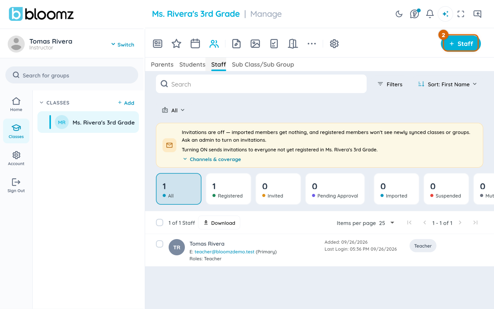Click Tomas Rivera's profile avatar in sidebar
The image size is (494, 309).
pos(16,44)
